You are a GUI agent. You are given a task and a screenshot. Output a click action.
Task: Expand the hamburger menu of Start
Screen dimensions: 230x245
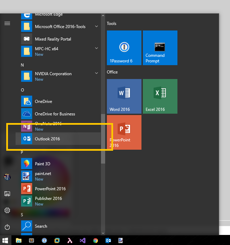click(7, 24)
